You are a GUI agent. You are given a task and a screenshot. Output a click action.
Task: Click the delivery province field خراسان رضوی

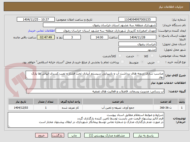pos(137,44)
